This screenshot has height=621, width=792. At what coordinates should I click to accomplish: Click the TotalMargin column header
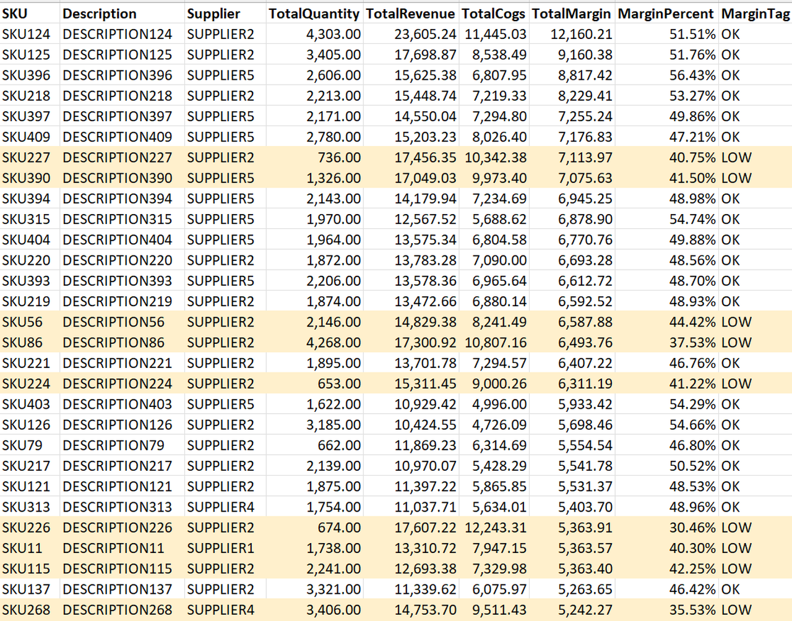[572, 13]
